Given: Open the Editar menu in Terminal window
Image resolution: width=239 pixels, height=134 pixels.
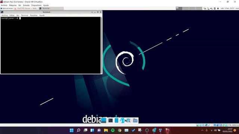Looking at the screenshot, I should coord(12,15).
